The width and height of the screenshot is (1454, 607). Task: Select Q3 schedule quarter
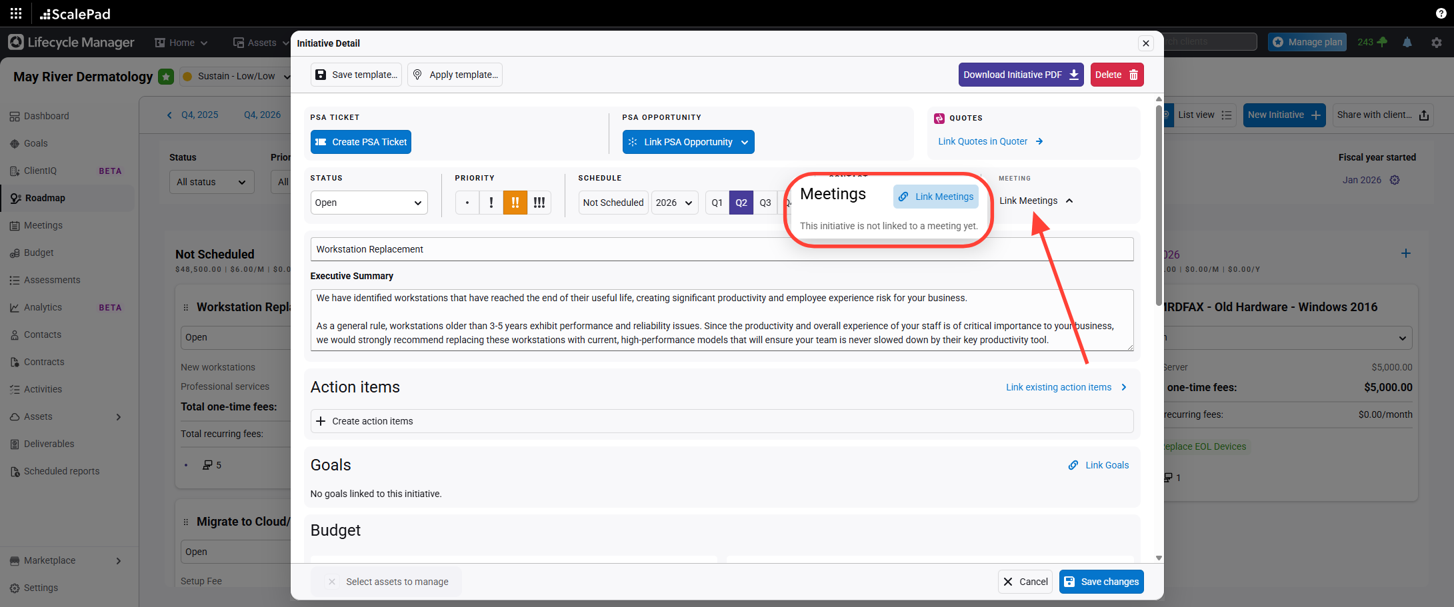point(765,203)
